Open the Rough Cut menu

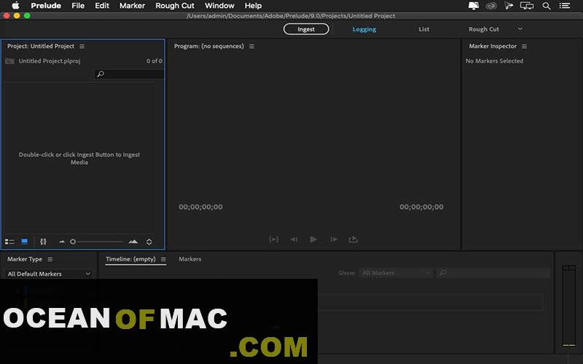(175, 6)
